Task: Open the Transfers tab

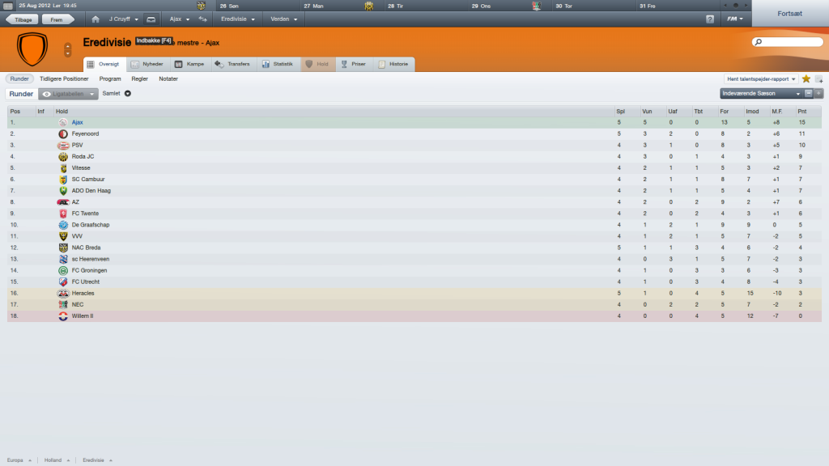Action: coord(232,64)
